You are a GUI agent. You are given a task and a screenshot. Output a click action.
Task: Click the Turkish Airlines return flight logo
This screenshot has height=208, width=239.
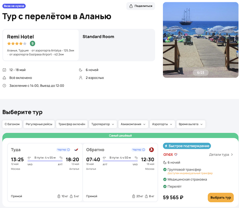coord(151,150)
